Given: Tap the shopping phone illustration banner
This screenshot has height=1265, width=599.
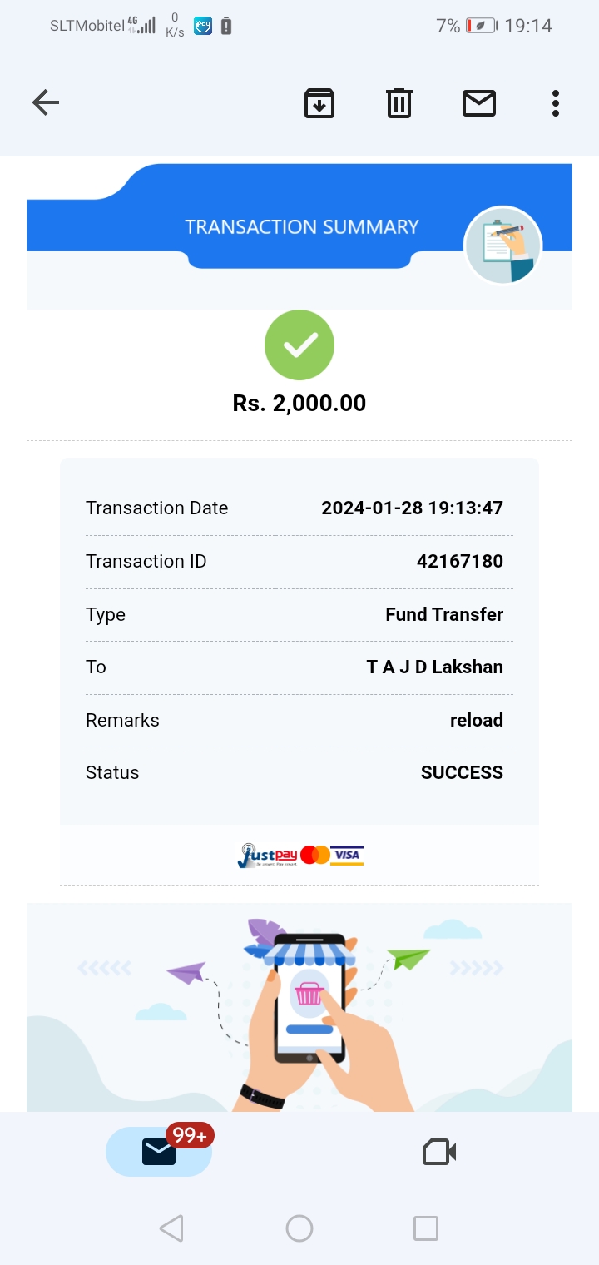Looking at the screenshot, I should 299,1007.
